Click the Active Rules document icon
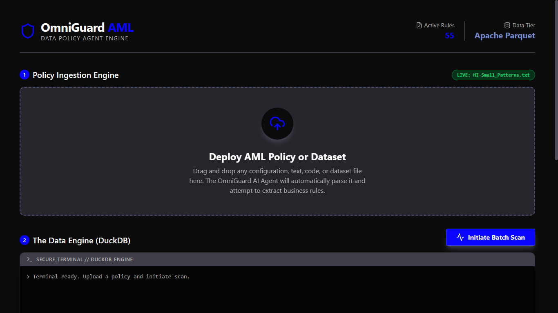558x313 pixels. point(419,25)
